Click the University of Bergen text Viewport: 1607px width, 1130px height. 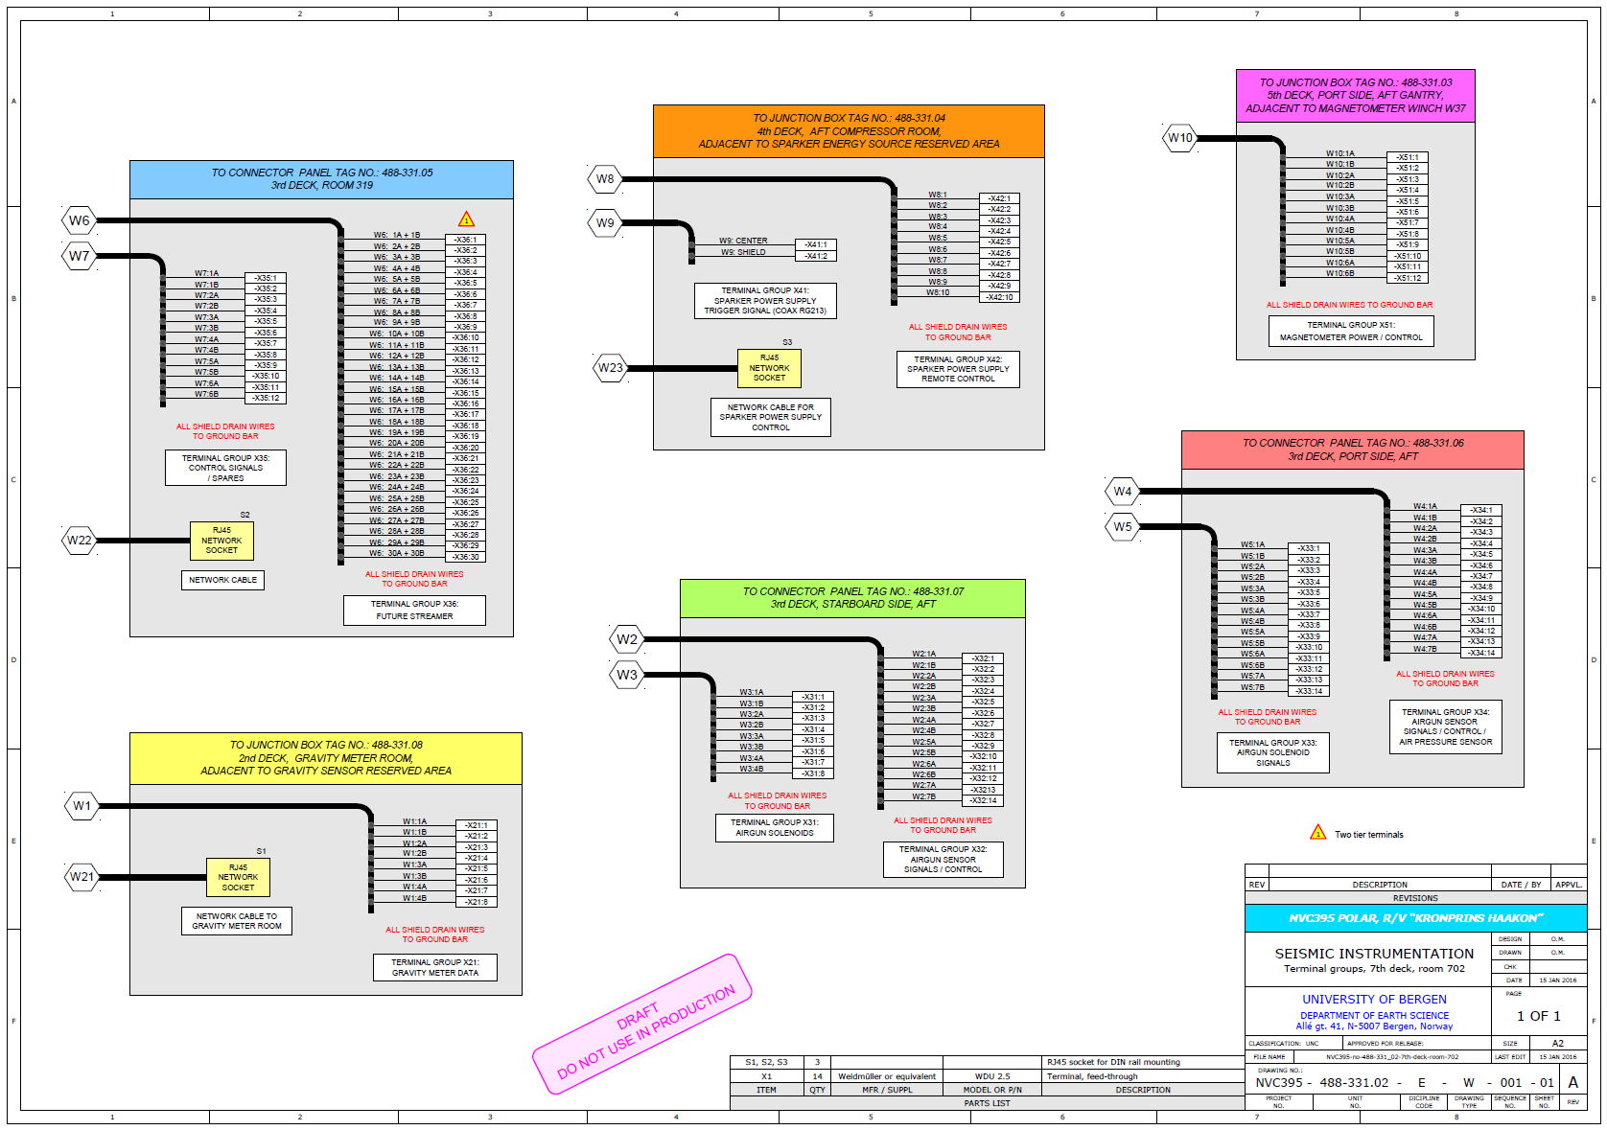(x=1374, y=1000)
